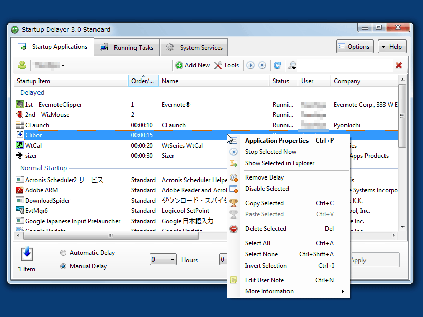
Task: Click the WizMouse row icon
Action: point(20,114)
